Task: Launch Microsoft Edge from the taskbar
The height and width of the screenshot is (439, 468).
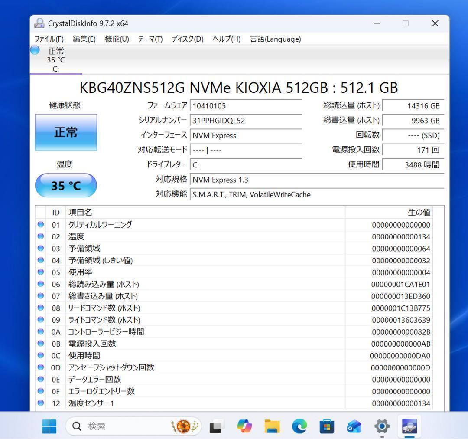Action: tap(299, 426)
